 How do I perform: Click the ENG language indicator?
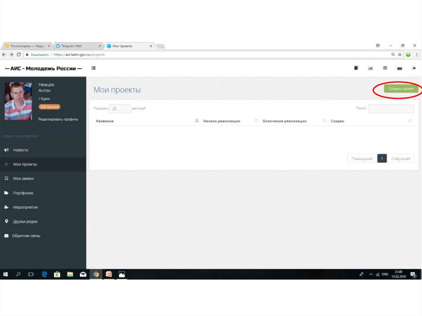(385, 274)
